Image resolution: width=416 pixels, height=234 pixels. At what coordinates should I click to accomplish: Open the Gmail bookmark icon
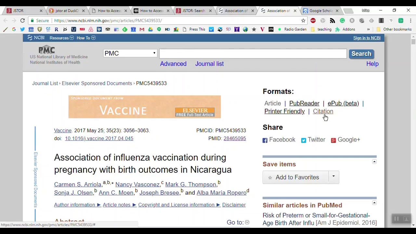pos(142,29)
